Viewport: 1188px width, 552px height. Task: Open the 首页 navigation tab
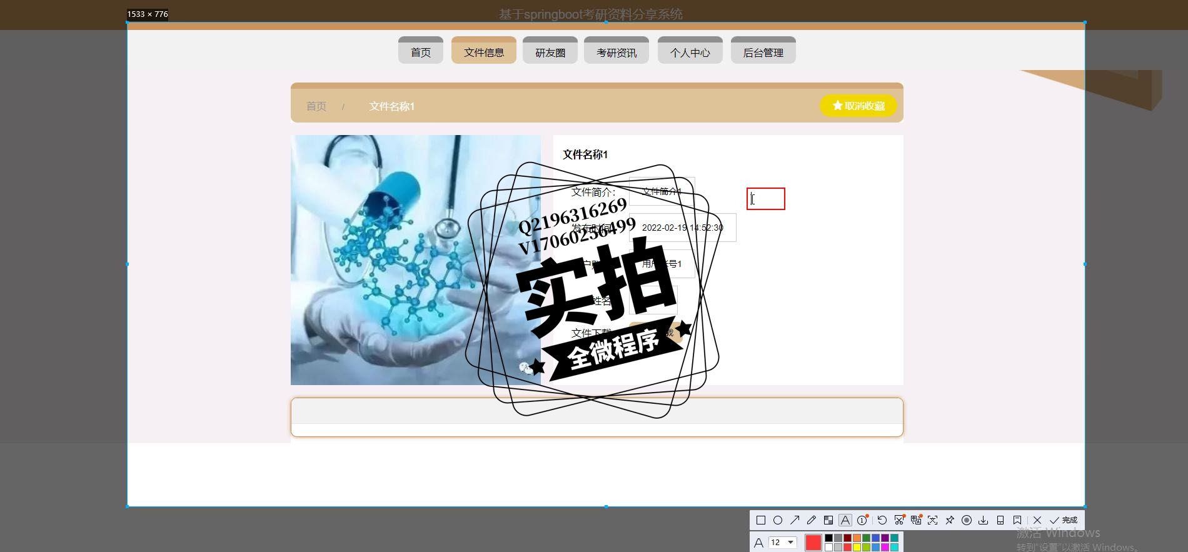(x=421, y=51)
